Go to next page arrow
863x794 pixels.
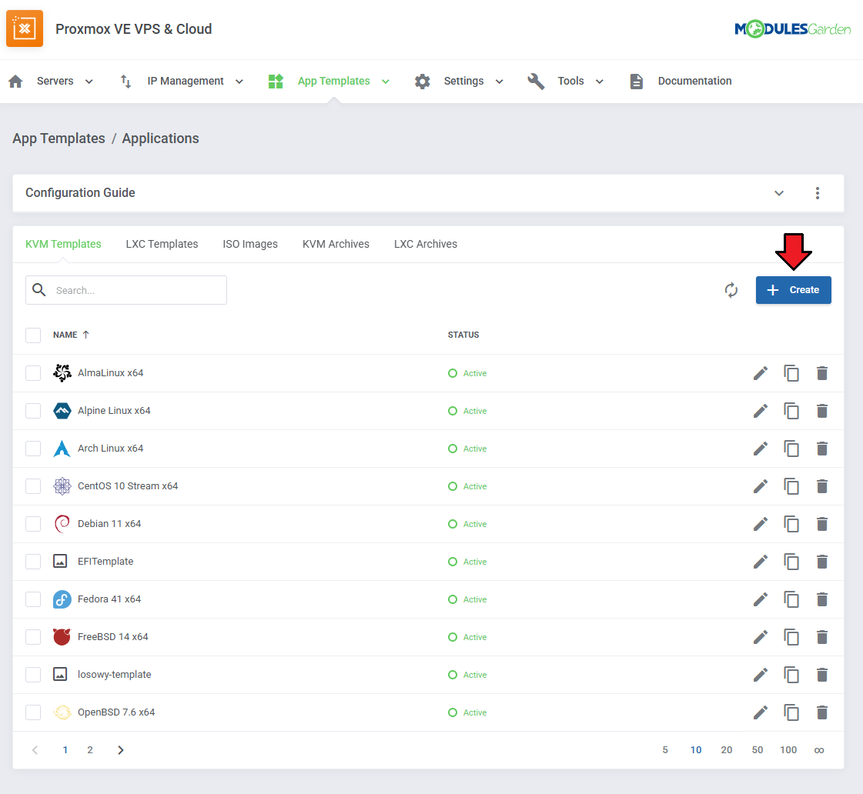pyautogui.click(x=121, y=750)
